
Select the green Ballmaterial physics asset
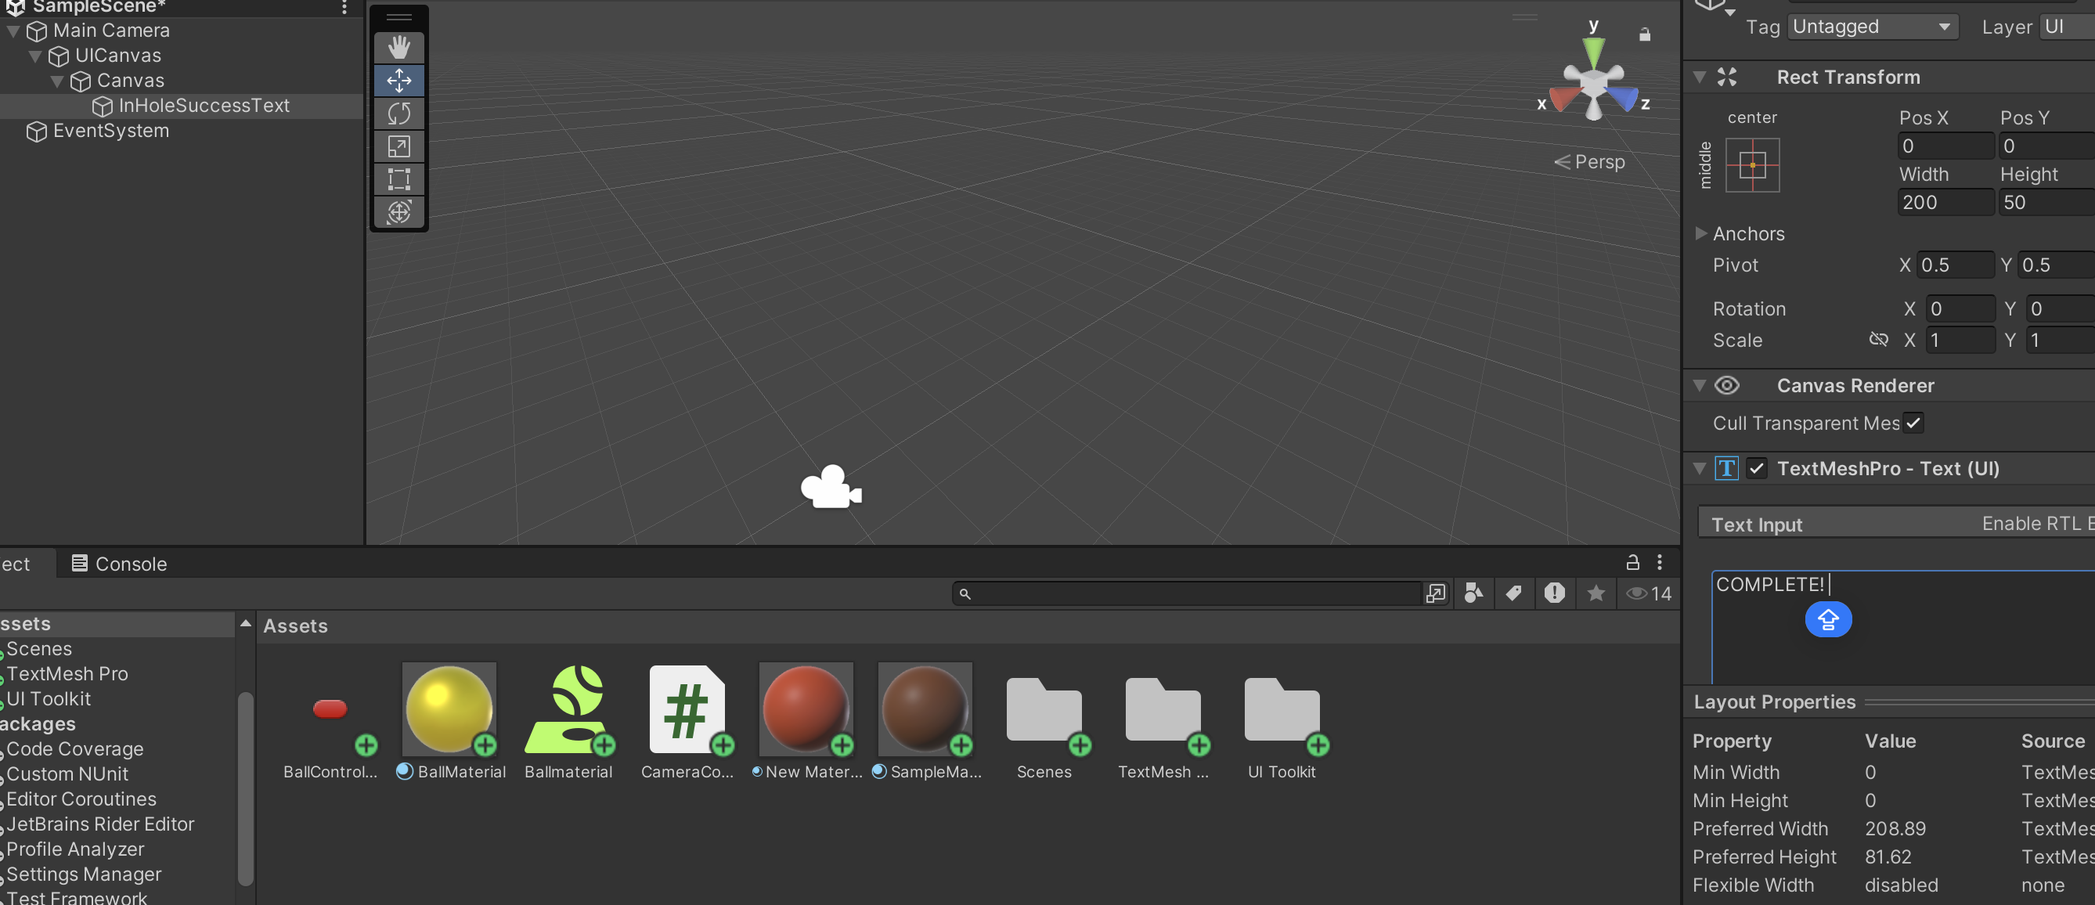[x=568, y=722]
